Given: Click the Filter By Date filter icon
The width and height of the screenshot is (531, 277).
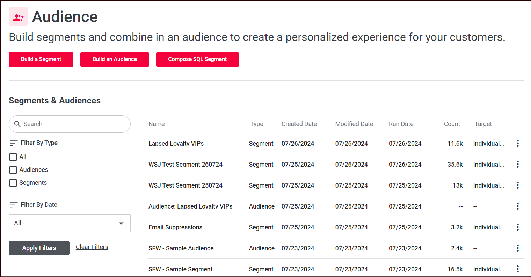Looking at the screenshot, I should pyautogui.click(x=14, y=205).
